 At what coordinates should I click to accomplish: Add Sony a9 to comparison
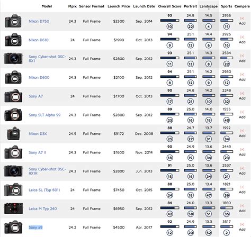pos(242,227)
